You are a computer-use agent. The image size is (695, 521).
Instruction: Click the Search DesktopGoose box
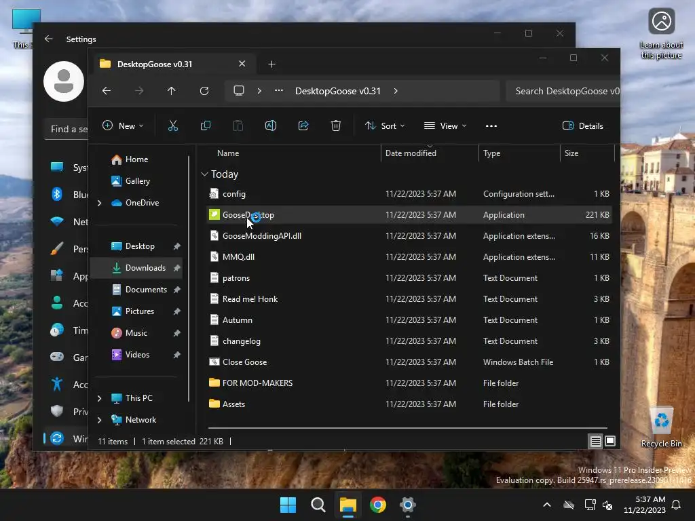(x=563, y=91)
